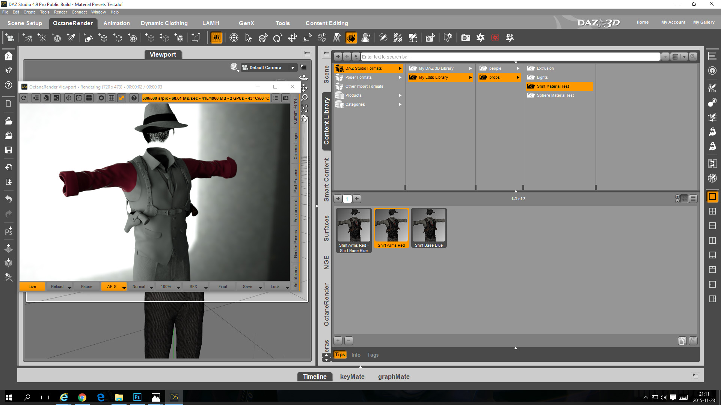Open the Default Camera dropdown
This screenshot has height=405, width=721.
click(x=293, y=67)
